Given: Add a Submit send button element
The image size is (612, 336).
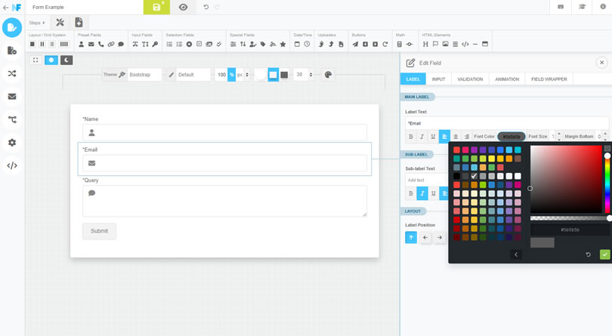Looking at the screenshot, I should click(x=355, y=44).
